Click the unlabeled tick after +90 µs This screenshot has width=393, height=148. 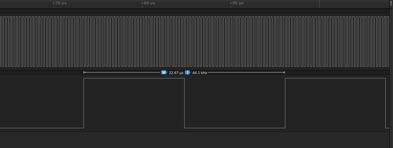pos(319,4)
